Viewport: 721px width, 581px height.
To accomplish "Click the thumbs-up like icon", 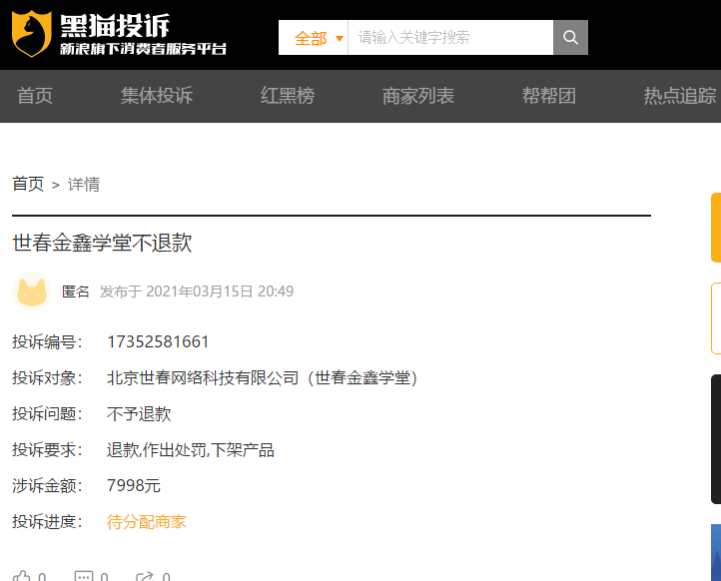I will click(21, 575).
